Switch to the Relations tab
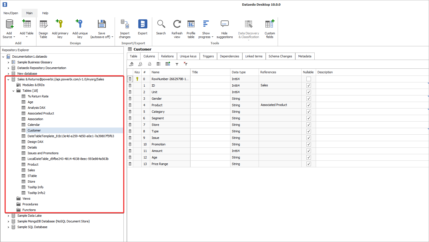This screenshot has width=429, height=242. (x=167, y=56)
